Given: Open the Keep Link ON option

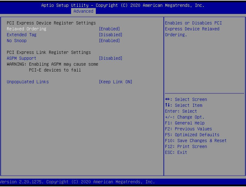Looking at the screenshot, I should point(116,82).
